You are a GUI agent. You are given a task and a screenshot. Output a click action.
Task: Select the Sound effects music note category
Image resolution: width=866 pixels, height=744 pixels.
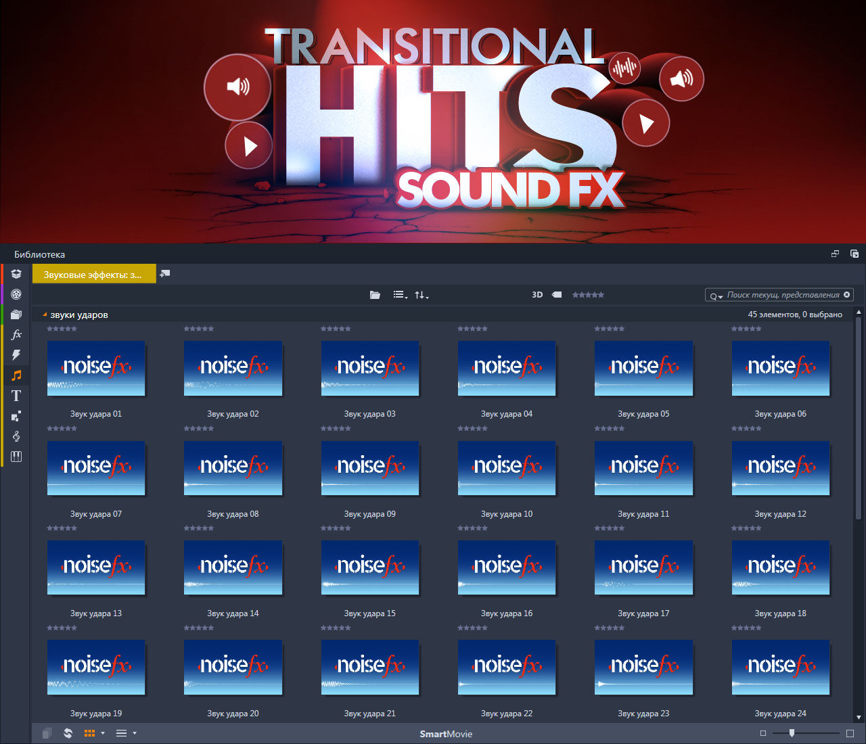pyautogui.click(x=16, y=375)
